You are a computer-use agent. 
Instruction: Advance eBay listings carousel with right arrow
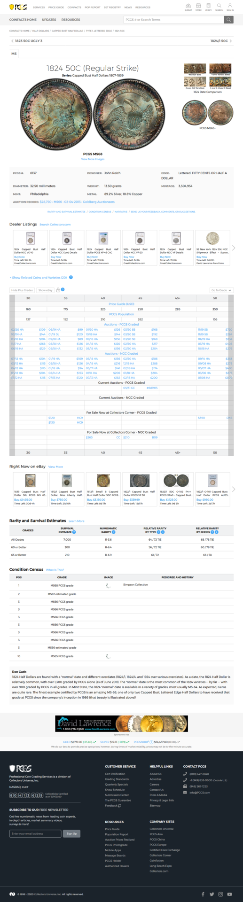234,489
